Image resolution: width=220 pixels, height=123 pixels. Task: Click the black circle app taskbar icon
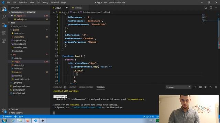(x=43, y=121)
